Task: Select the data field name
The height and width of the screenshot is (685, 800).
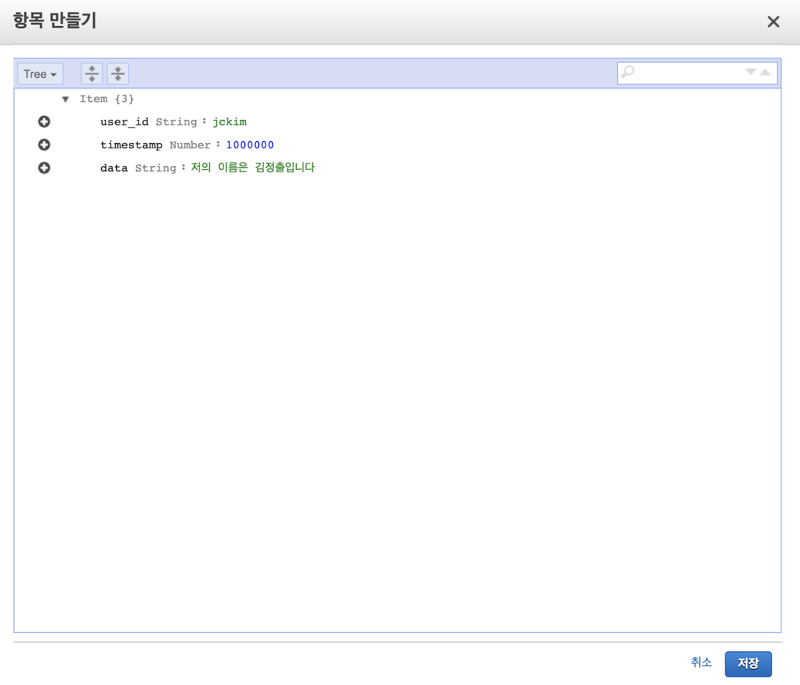Action: coord(114,168)
